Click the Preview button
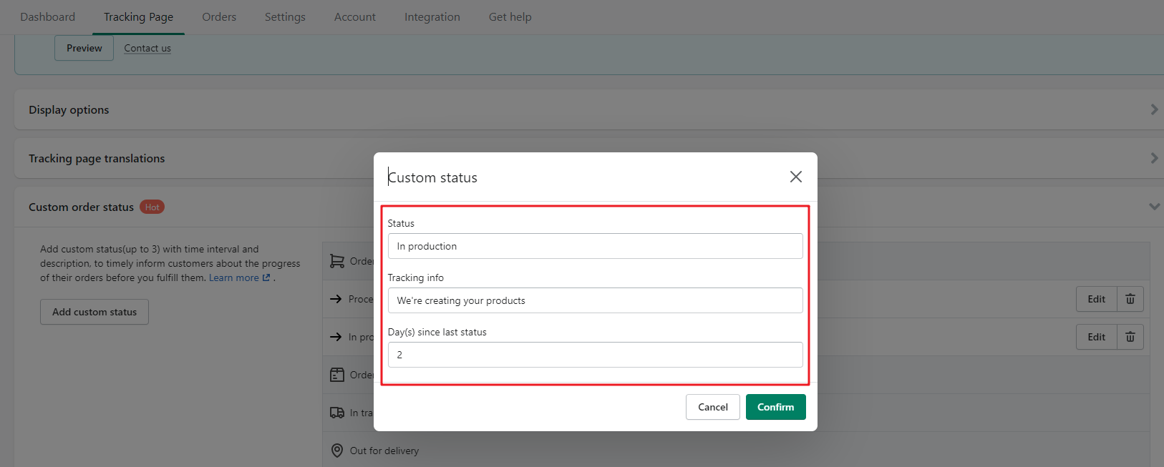 coord(84,48)
